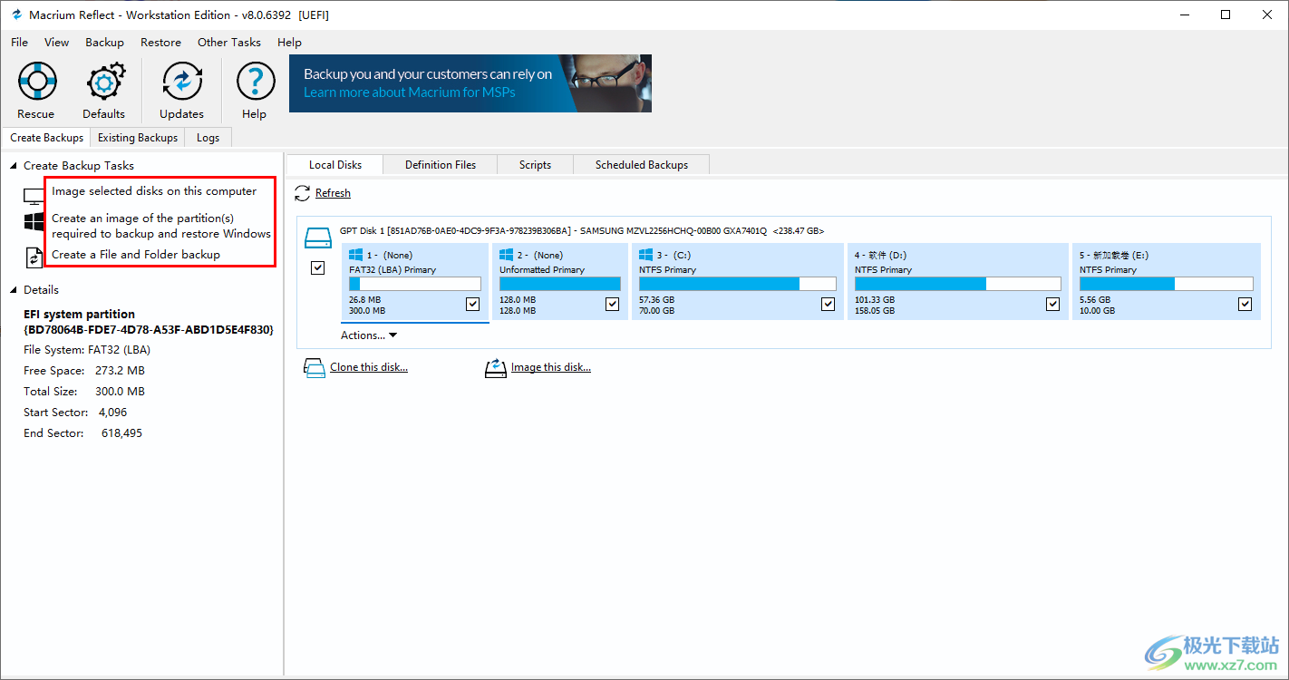Click the GPT Disk 1 drive icon
Image resolution: width=1289 pixels, height=680 pixels.
tap(318, 238)
